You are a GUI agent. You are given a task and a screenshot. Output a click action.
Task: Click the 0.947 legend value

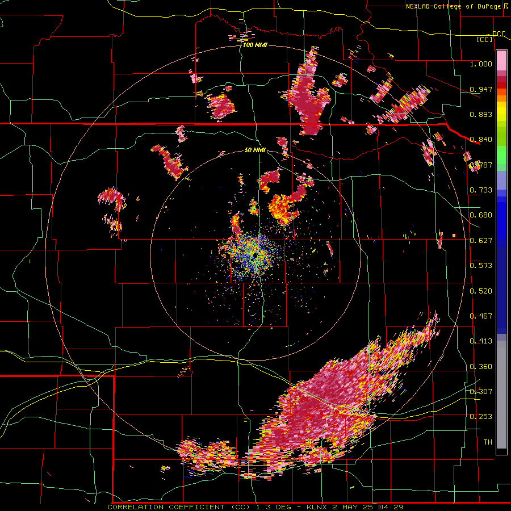[x=481, y=89]
